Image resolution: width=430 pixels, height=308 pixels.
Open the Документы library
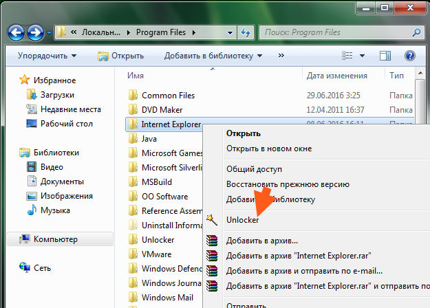[x=62, y=181]
